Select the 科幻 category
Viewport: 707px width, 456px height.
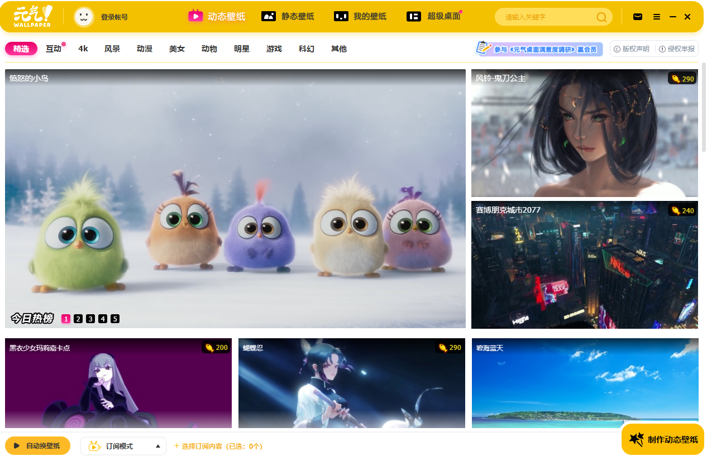point(307,49)
